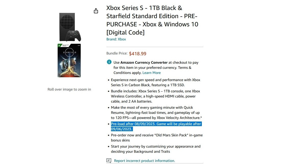Click the report speech bubble icon

tap(109, 161)
